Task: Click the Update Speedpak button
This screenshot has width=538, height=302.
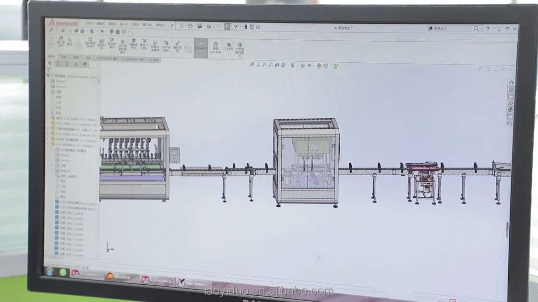Action: pos(216,47)
